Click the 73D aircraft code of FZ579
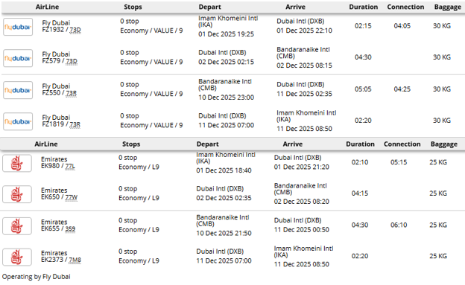465x285 pixels. (x=72, y=61)
